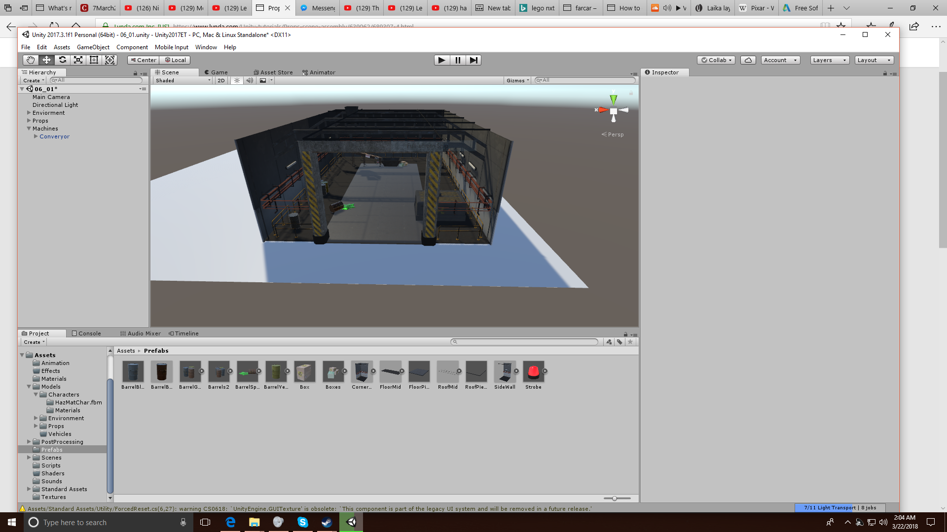Screen dimensions: 947x532
Task: Select the Rotate tool
Action: pyautogui.click(x=62, y=60)
